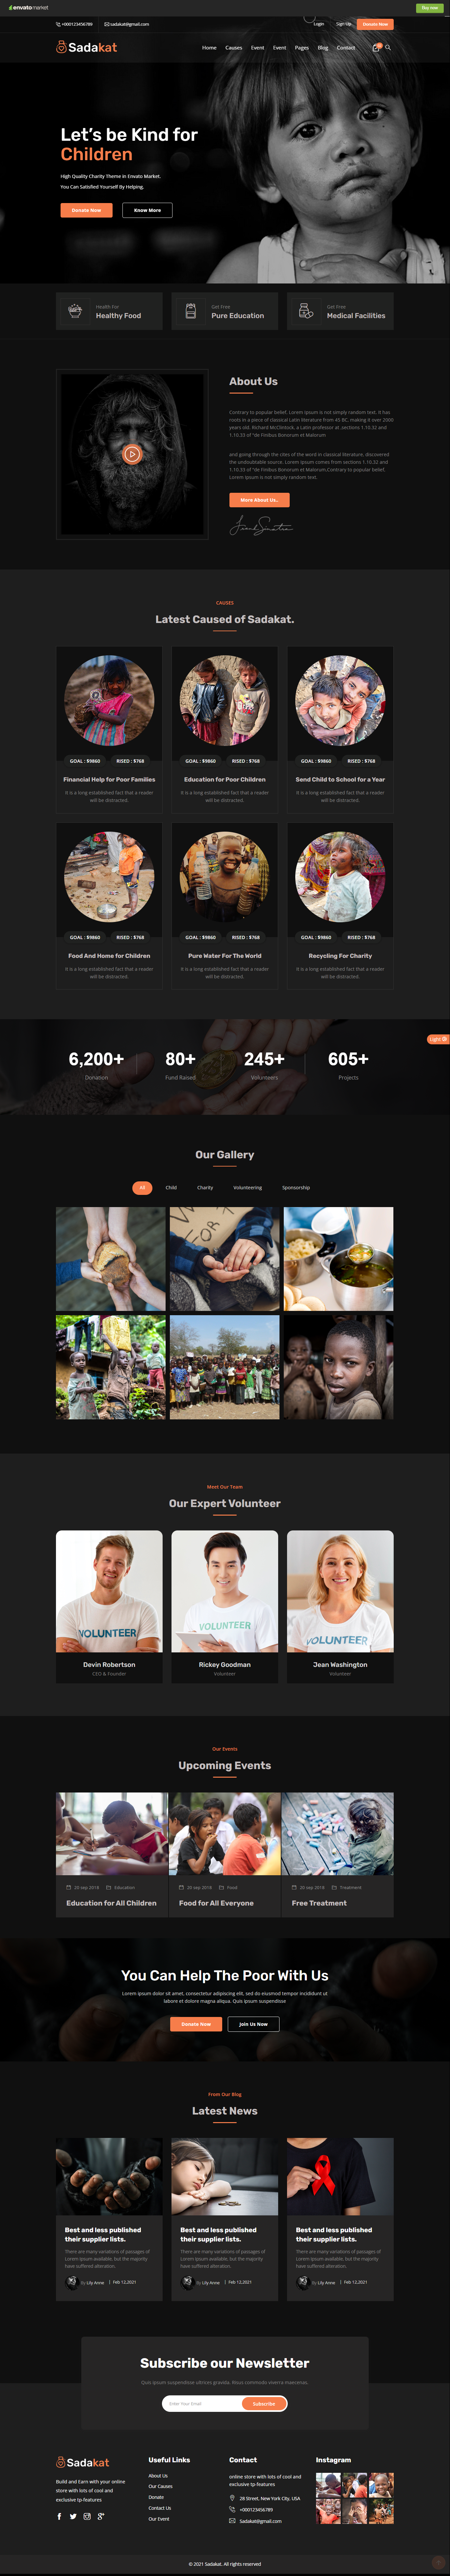
Task: Play the About Us video
Action: coord(132,454)
